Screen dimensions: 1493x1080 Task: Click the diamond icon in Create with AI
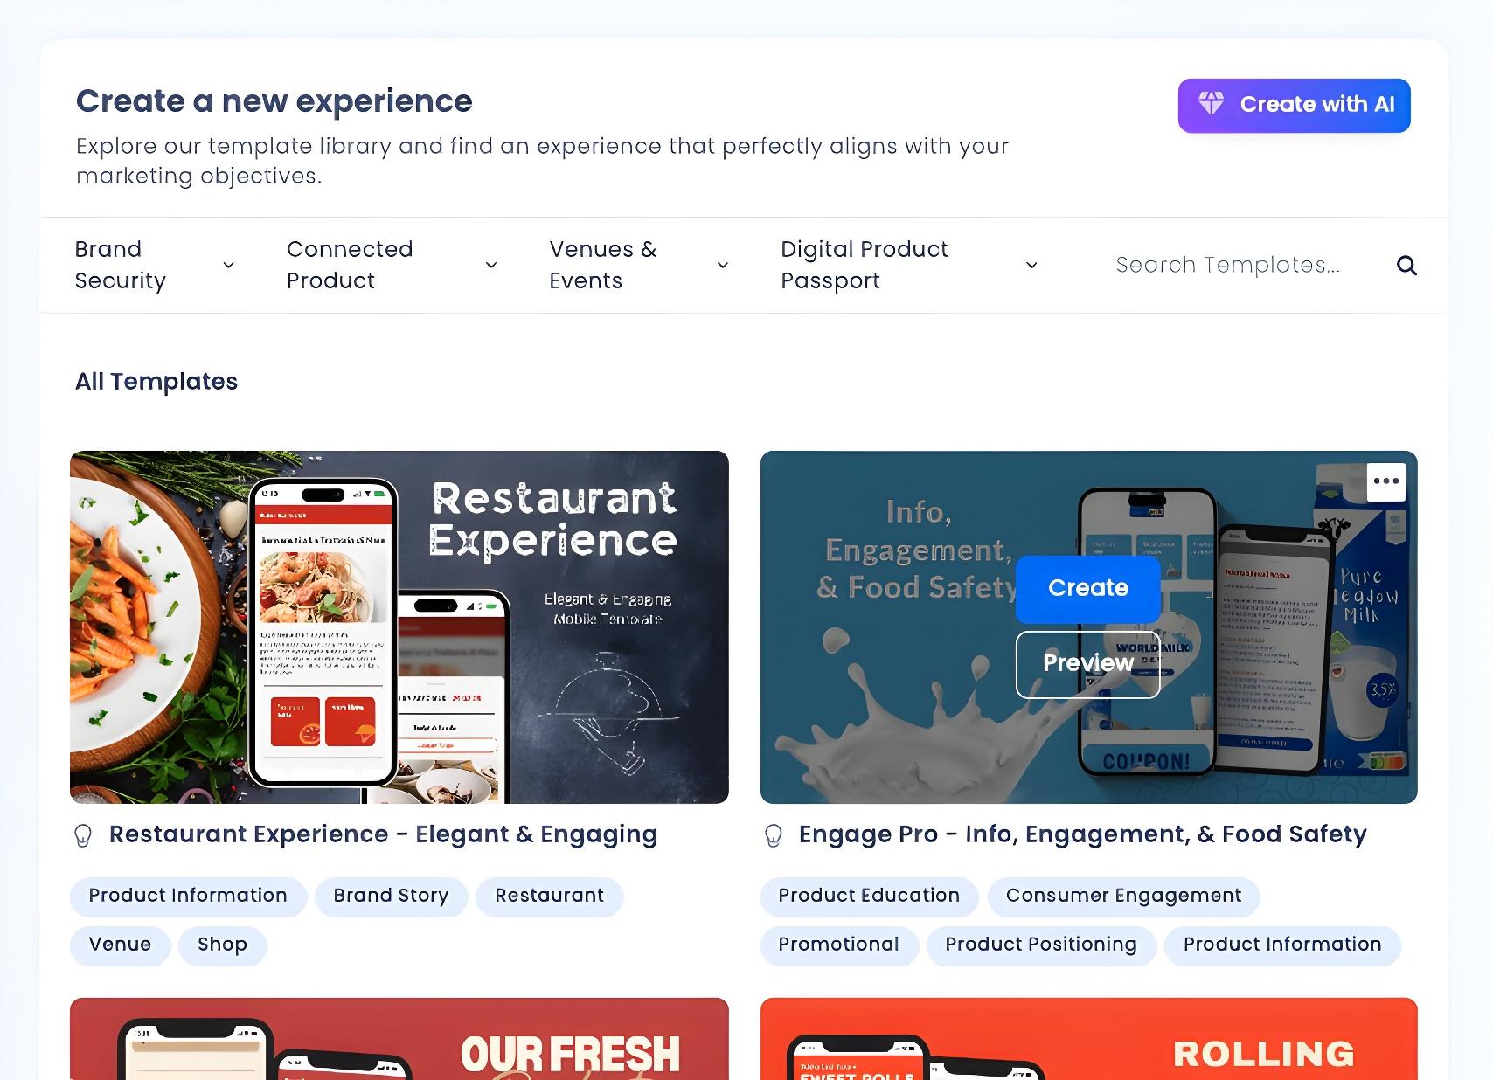coord(1212,103)
